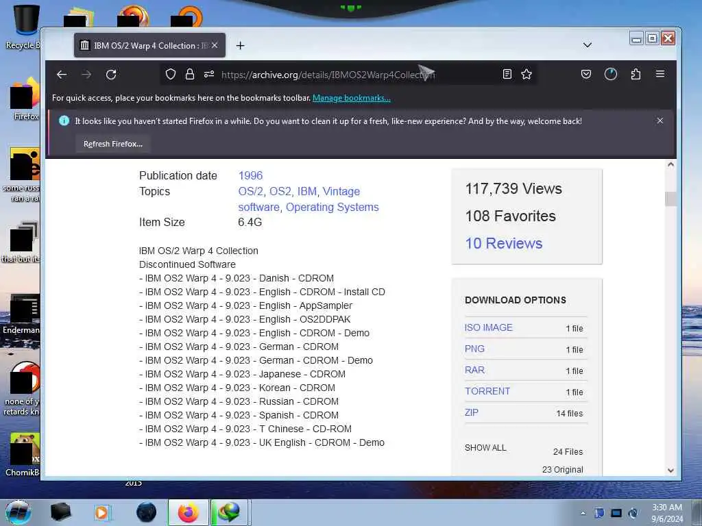Click the Refresh Firefox button
The image size is (702, 526).
(113, 144)
